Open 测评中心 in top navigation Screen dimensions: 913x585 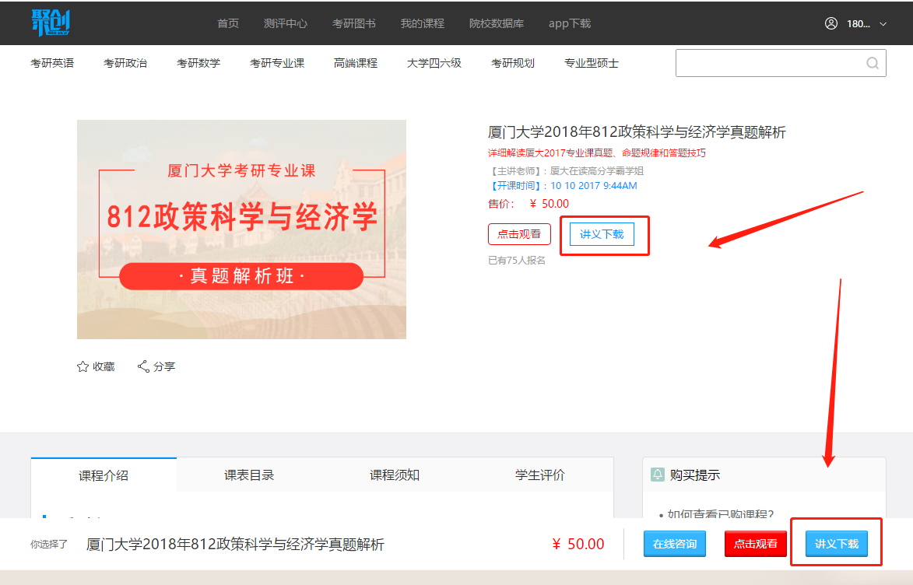click(286, 23)
